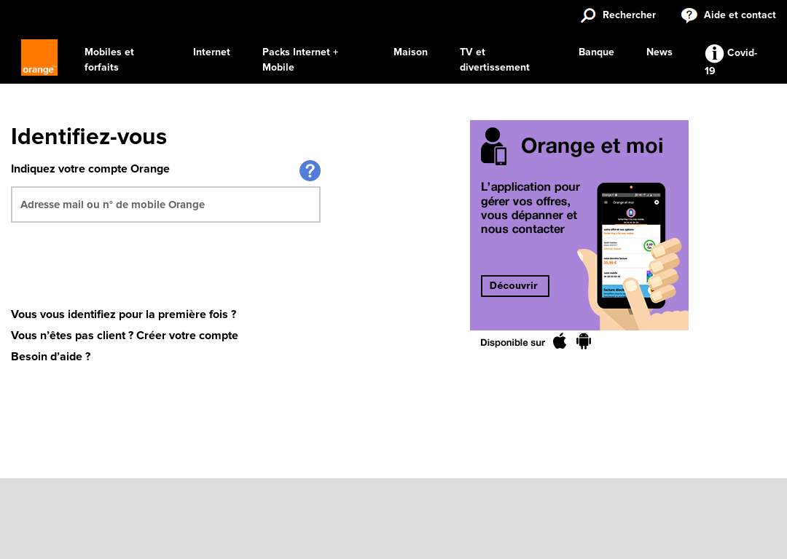Open the Internet menu item
Image resolution: width=787 pixels, height=559 pixels.
[x=211, y=52]
